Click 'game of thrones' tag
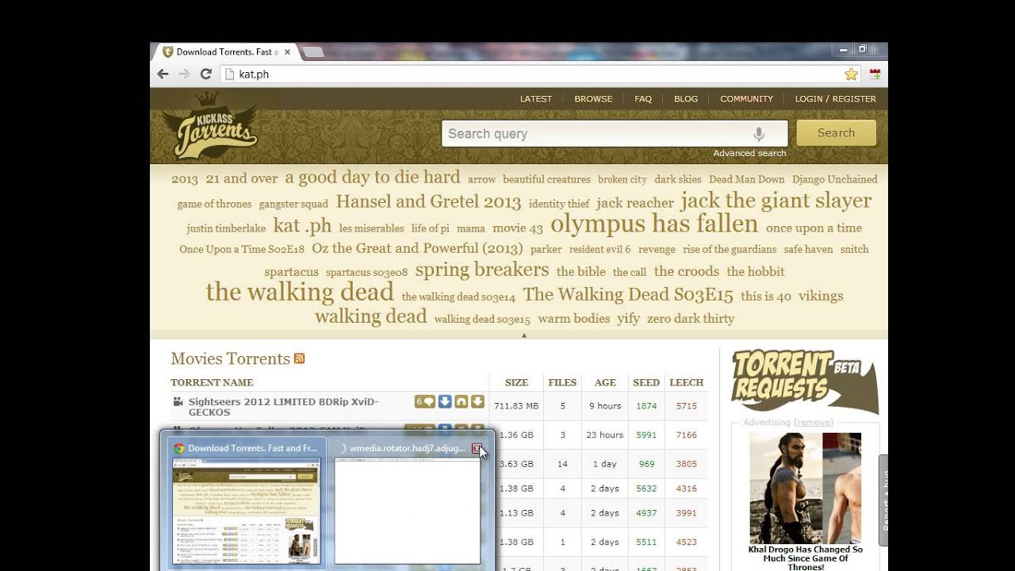The width and height of the screenshot is (1015, 571). [214, 204]
